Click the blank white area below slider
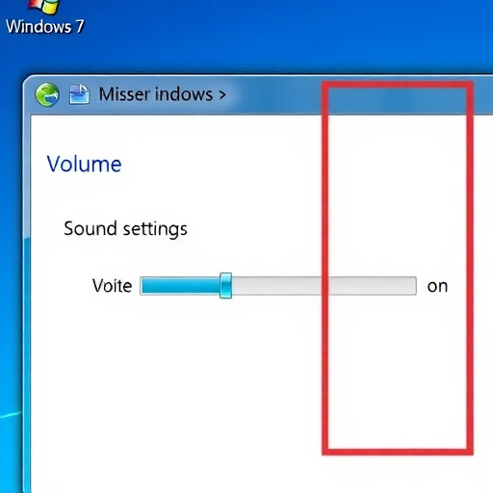 176,385
